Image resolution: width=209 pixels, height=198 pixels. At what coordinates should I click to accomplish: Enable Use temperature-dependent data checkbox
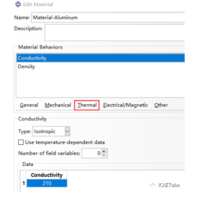pos(21,142)
